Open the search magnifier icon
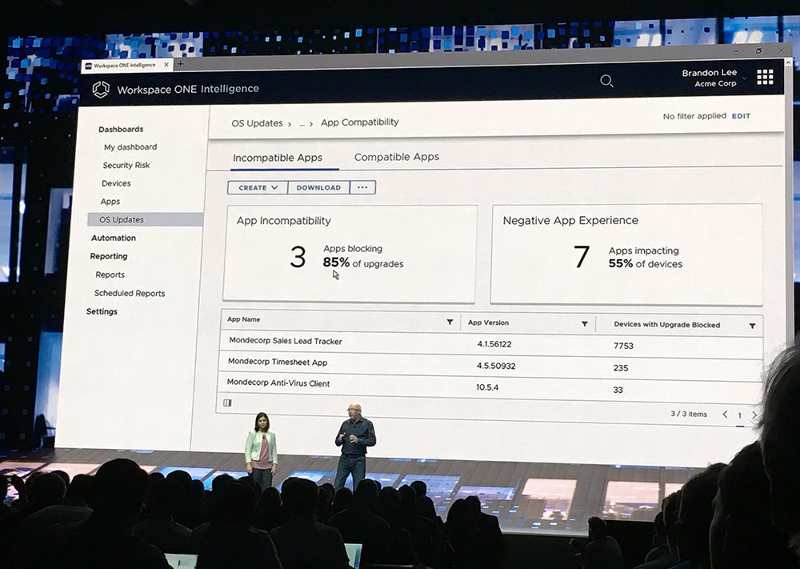Viewport: 800px width, 569px height. 606,81
